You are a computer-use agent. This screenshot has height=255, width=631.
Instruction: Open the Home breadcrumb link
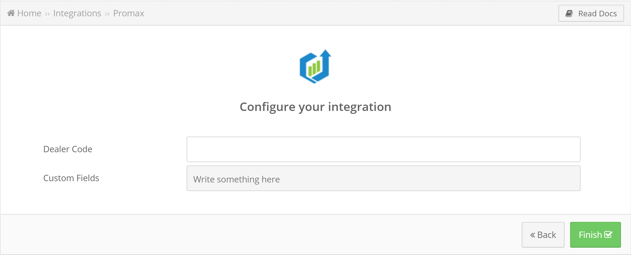click(x=29, y=13)
